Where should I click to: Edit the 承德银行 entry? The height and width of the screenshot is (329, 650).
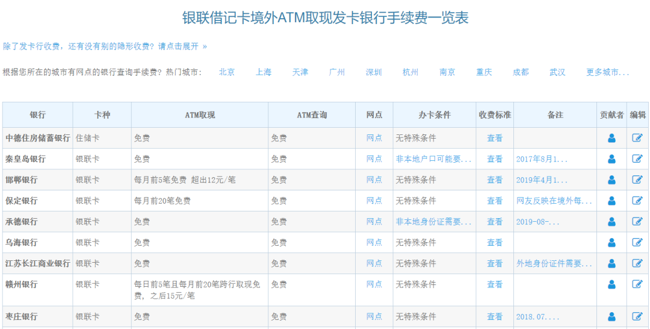click(637, 221)
